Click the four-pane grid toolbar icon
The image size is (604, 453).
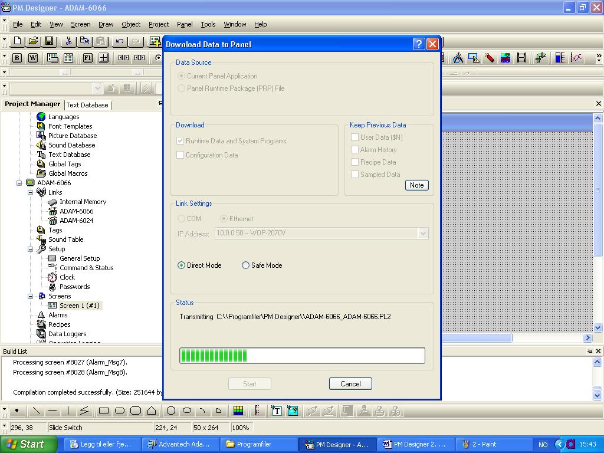point(104,58)
